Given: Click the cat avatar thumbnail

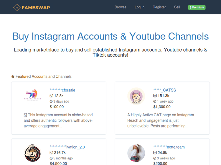Looking at the screenshot, I should 136,96.
